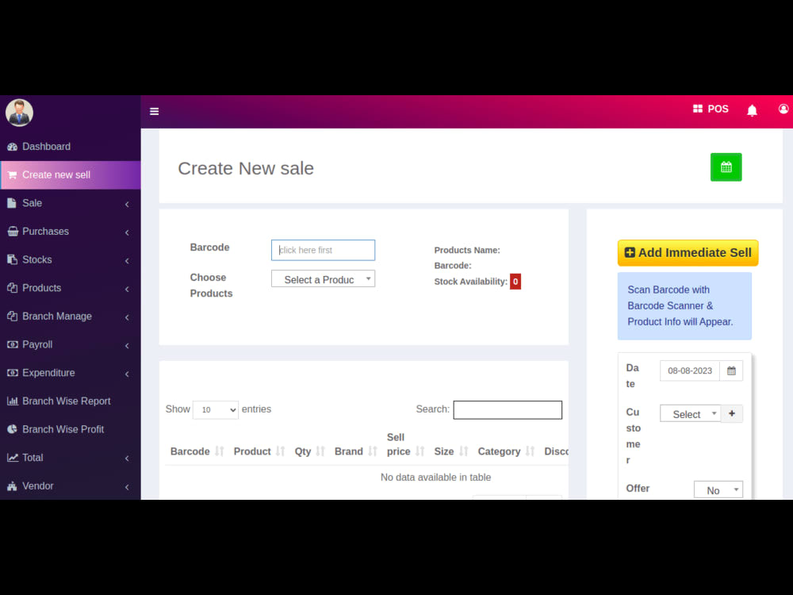
Task: Click the Purchases basket icon
Action: point(12,232)
